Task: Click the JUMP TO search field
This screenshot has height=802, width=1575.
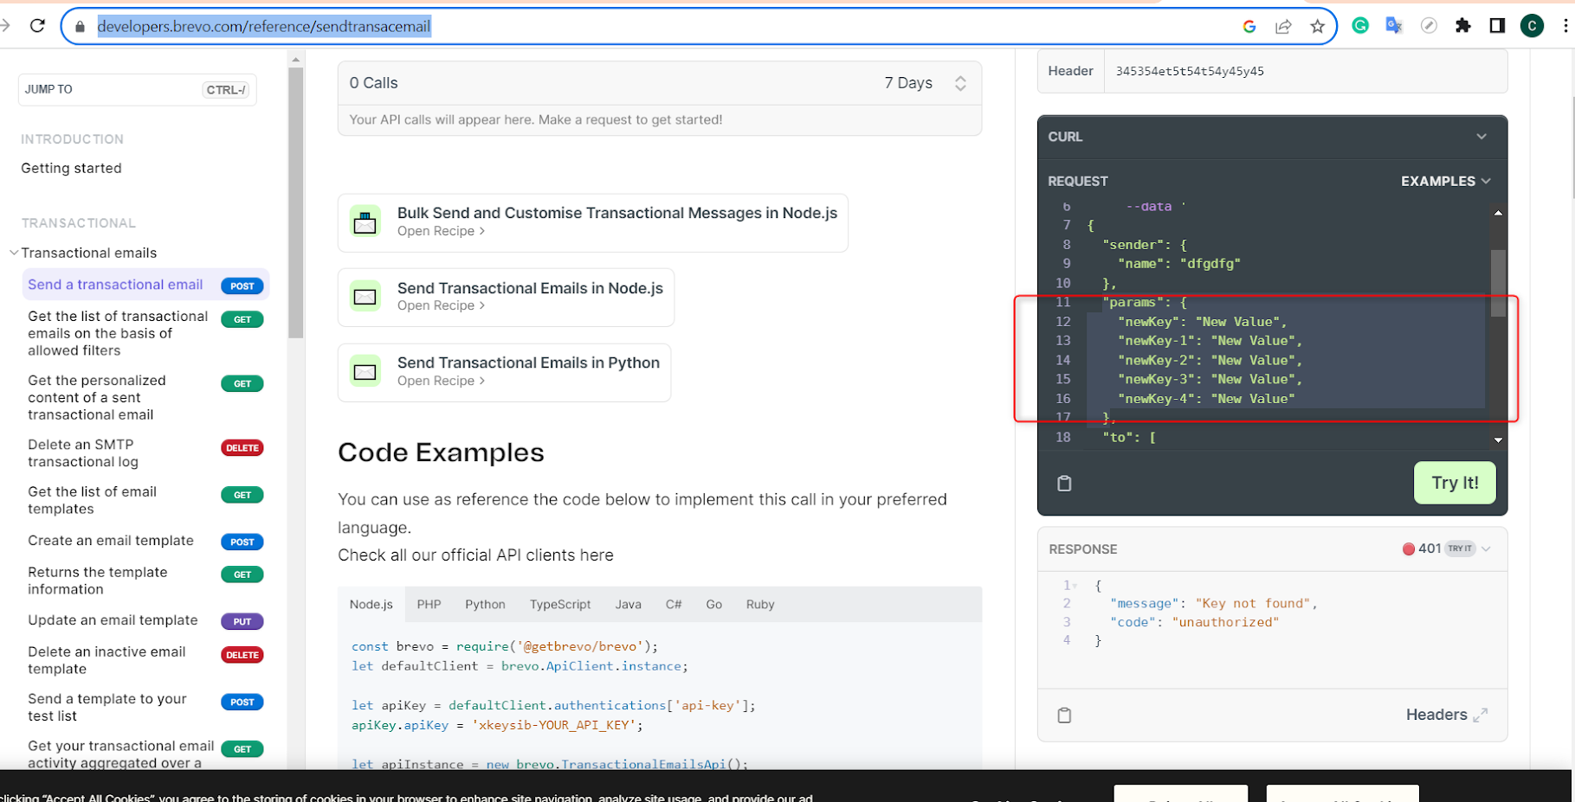Action: [x=137, y=89]
